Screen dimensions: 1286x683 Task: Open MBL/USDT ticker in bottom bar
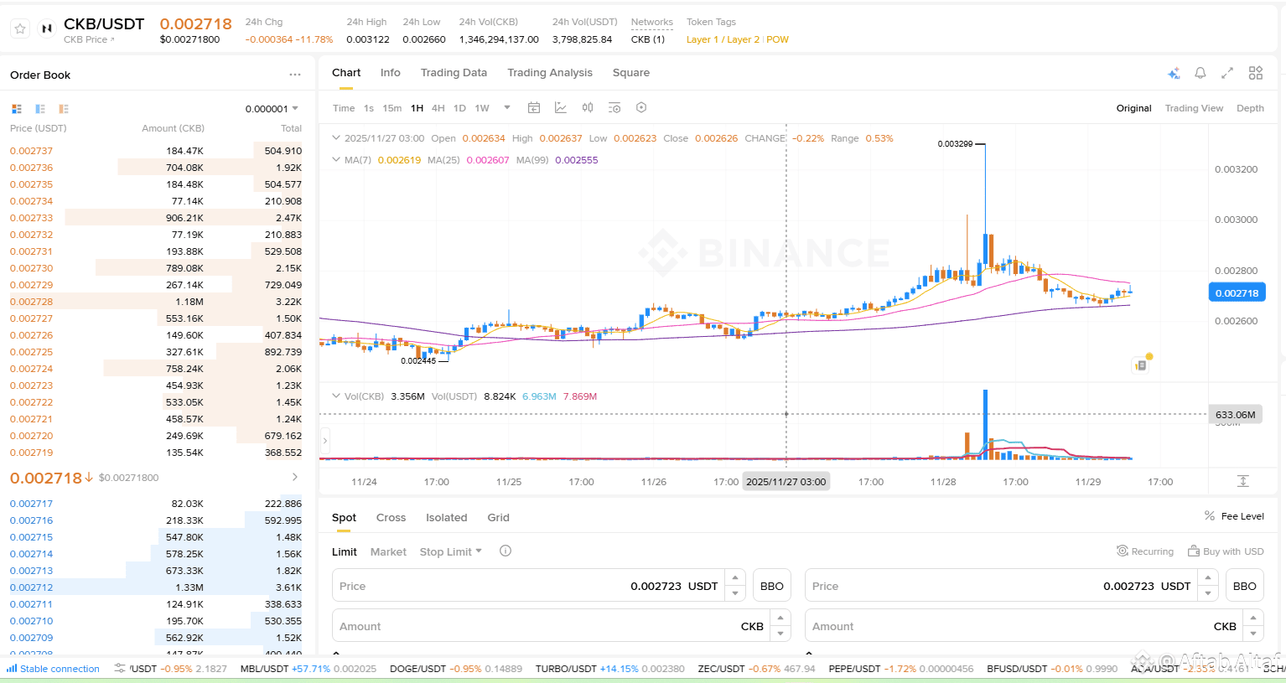pyautogui.click(x=308, y=669)
